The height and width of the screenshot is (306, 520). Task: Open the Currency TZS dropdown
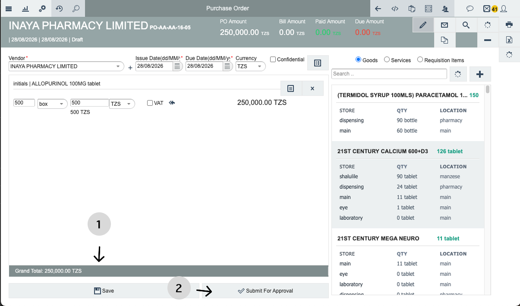(250, 66)
